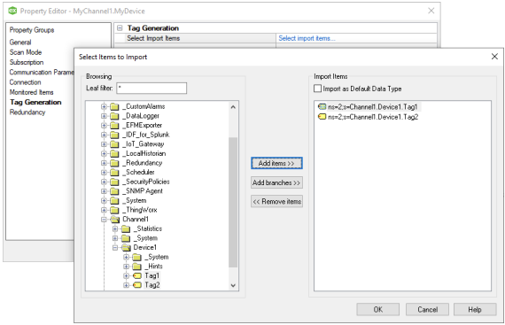Click the Leaf filter input field
The height and width of the screenshot is (325, 505).
pyautogui.click(x=151, y=89)
